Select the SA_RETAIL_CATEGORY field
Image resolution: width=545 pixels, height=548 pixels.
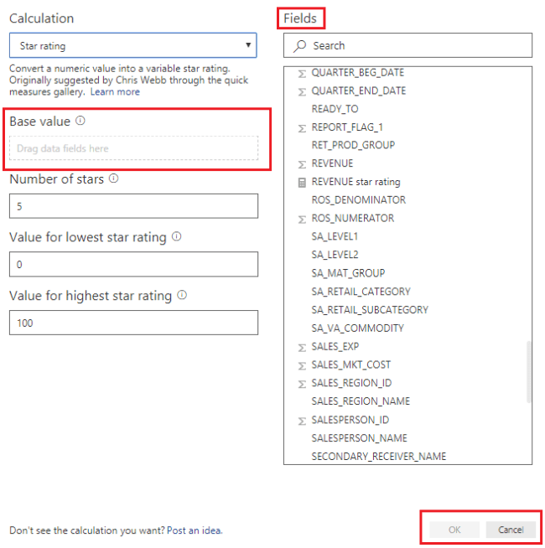coord(361,291)
